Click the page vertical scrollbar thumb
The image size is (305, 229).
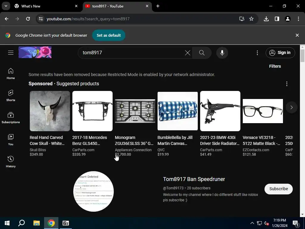(303, 56)
